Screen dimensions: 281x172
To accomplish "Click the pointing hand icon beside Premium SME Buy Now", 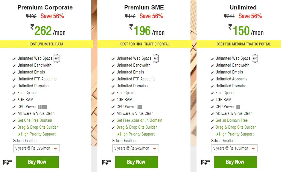I will point(106,162).
